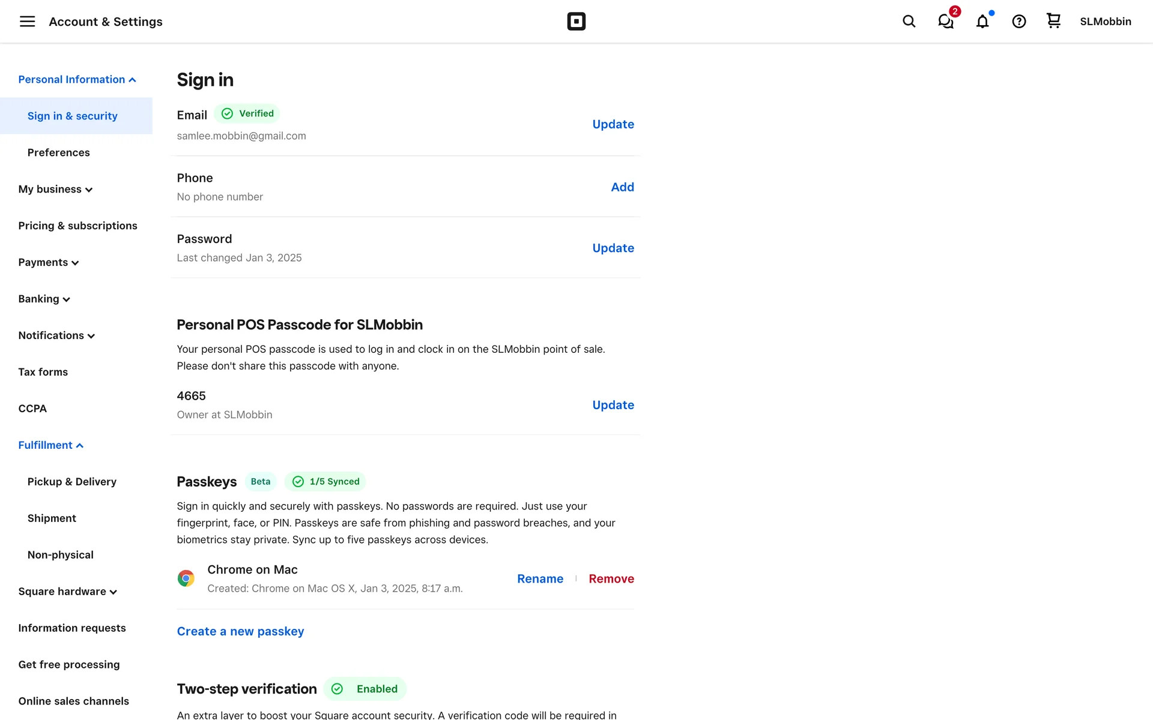Go to Preferences in the sidebar
Viewport: 1153px width, 720px height.
58,153
